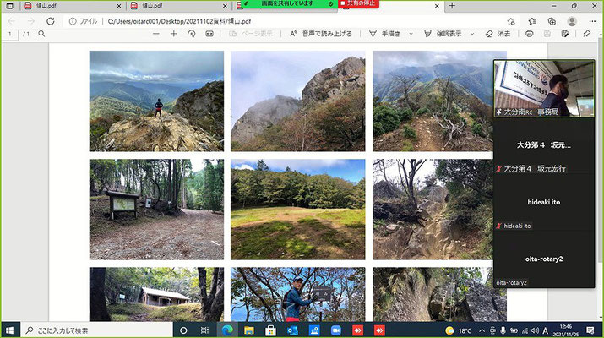The image size is (604, 338).
Task: Open the notification center icon
Action: (590, 330)
